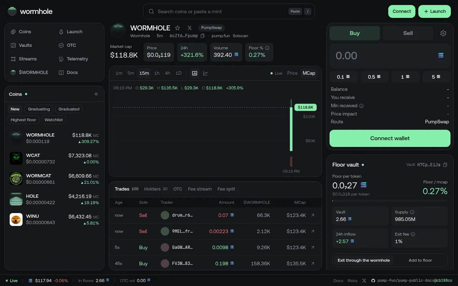The image size is (458, 286).
Task: Open Solscan link for WORMHOLE
Action: (240, 36)
